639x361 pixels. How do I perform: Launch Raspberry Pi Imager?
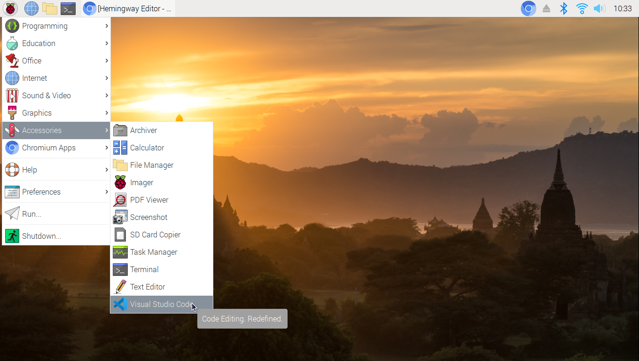141,182
